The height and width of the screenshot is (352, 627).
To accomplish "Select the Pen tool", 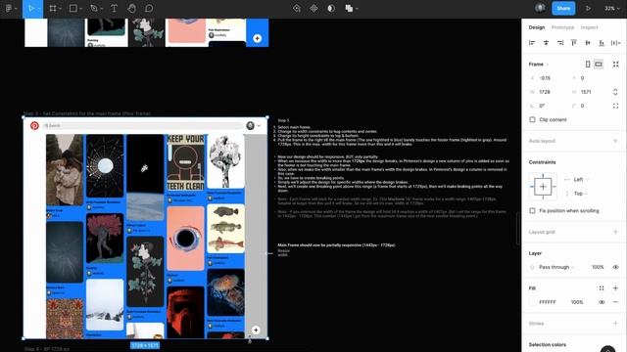I will [94, 9].
